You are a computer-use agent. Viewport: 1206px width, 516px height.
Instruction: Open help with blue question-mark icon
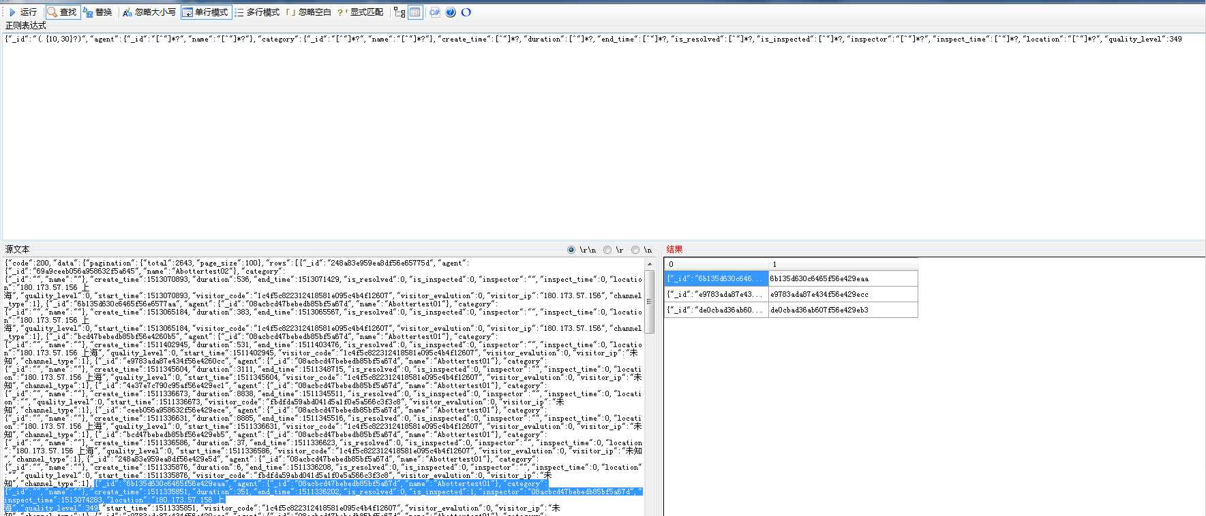tap(451, 12)
